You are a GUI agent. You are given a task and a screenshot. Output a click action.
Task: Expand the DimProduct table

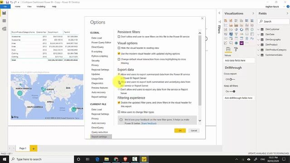pos(259,45)
